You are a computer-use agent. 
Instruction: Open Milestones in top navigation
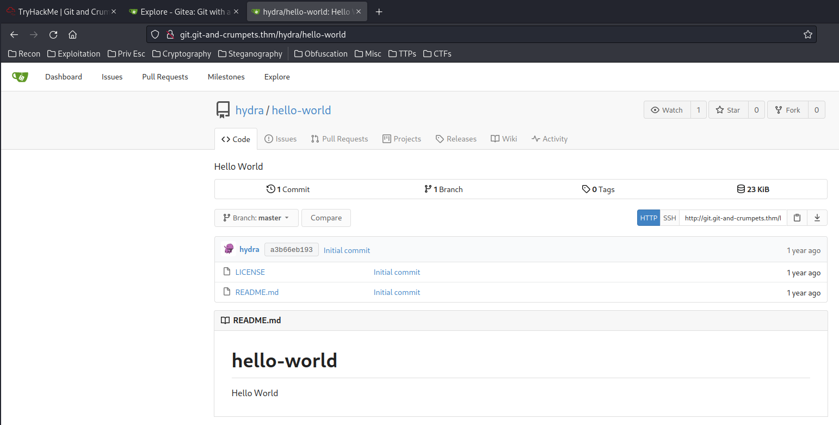tap(226, 77)
